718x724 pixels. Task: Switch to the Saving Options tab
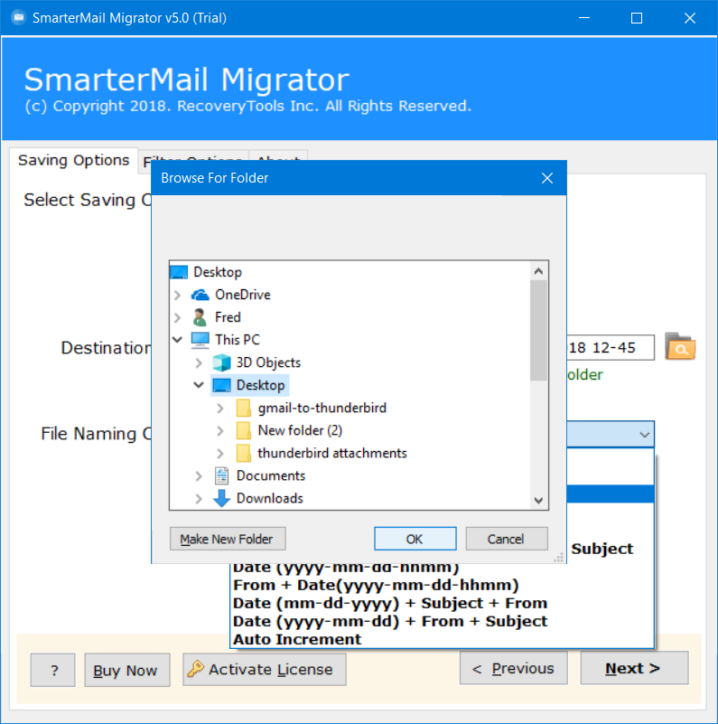pos(74,160)
